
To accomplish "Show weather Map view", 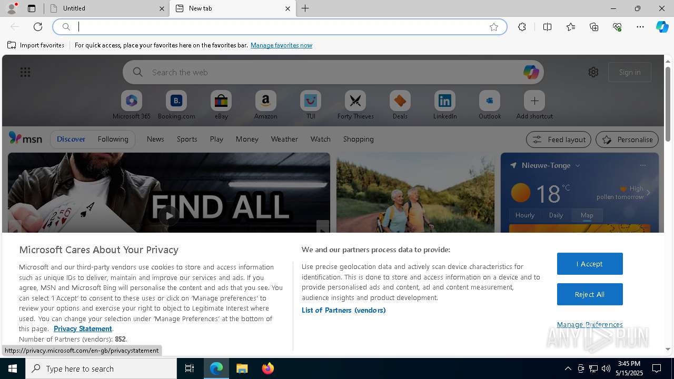I will tap(587, 215).
